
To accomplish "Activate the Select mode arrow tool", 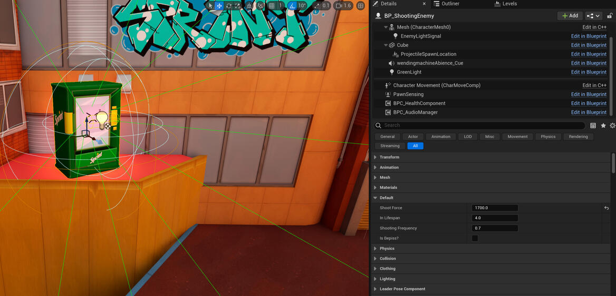I will pos(210,5).
